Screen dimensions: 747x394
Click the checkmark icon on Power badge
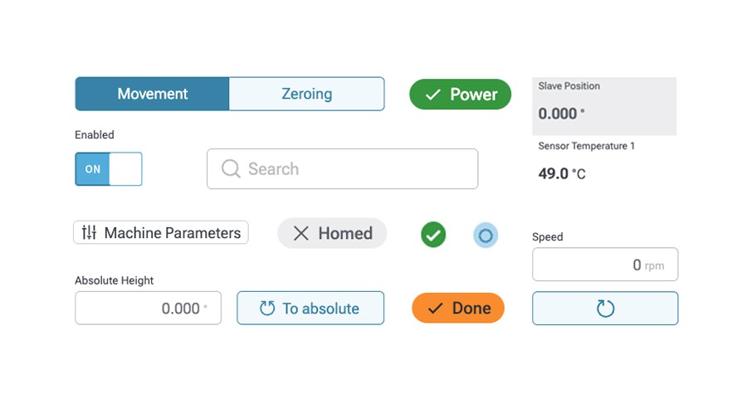tap(432, 95)
